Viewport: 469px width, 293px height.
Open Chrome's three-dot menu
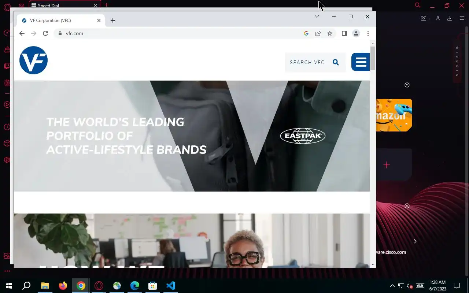(368, 33)
